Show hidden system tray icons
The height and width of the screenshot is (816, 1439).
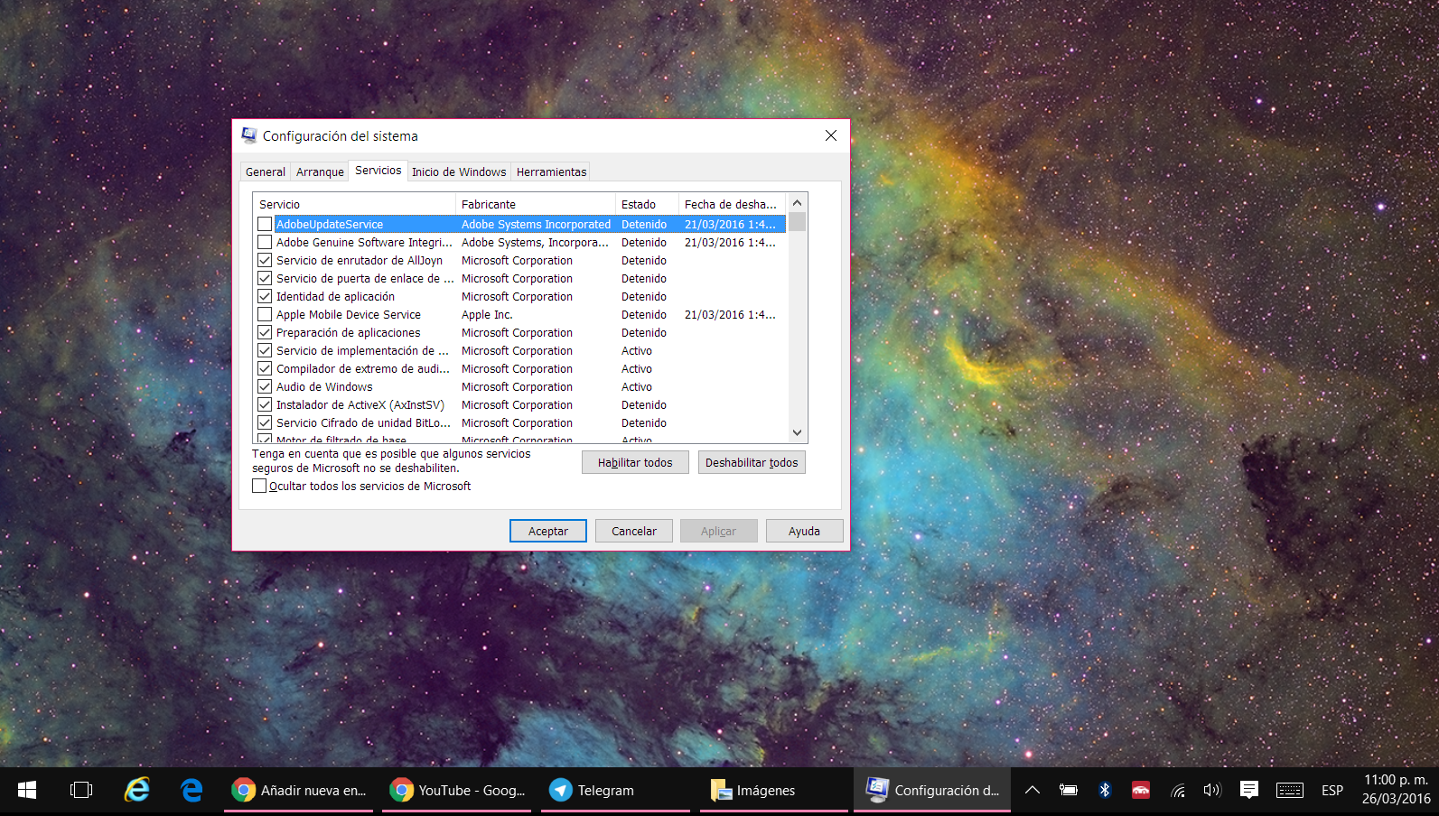coord(1033,790)
